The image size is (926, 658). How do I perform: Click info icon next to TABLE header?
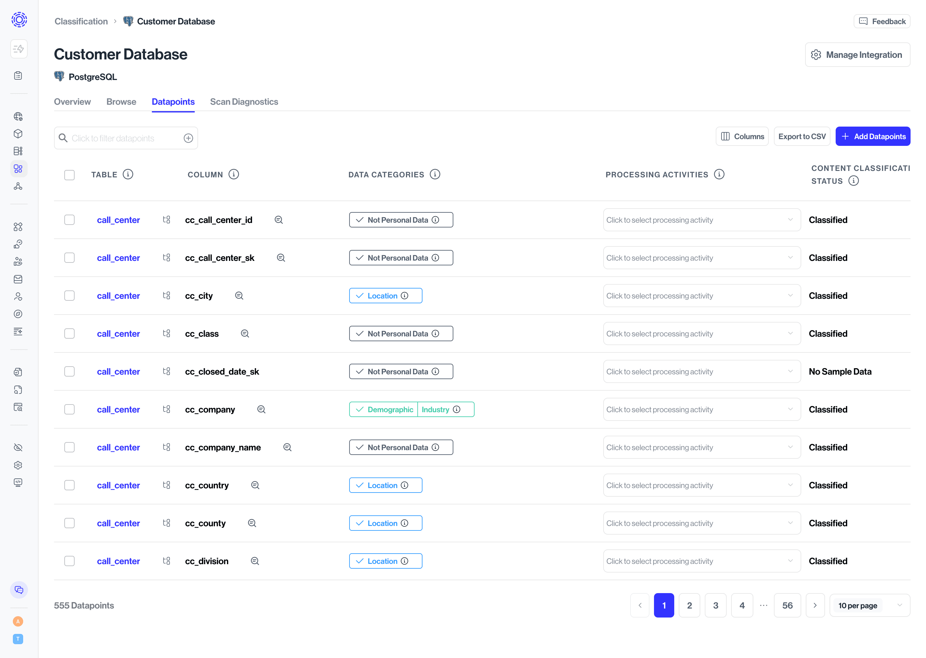[128, 174]
